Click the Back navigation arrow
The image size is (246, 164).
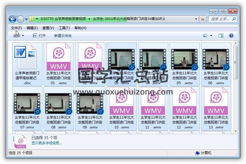coord(12,19)
